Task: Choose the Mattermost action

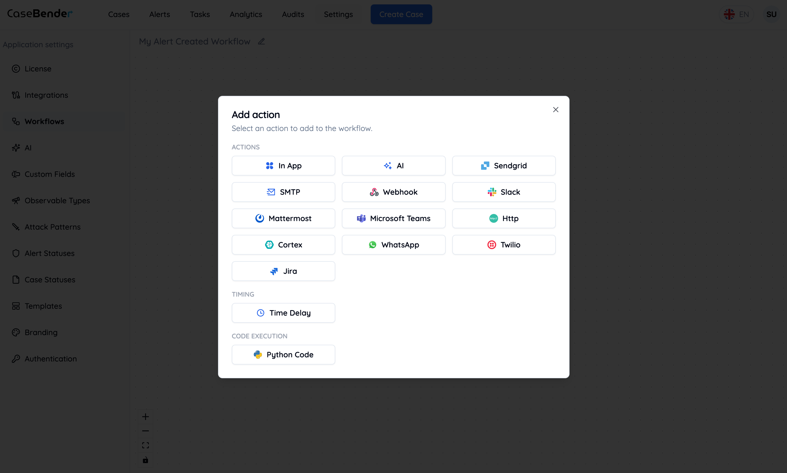Action: [283, 218]
